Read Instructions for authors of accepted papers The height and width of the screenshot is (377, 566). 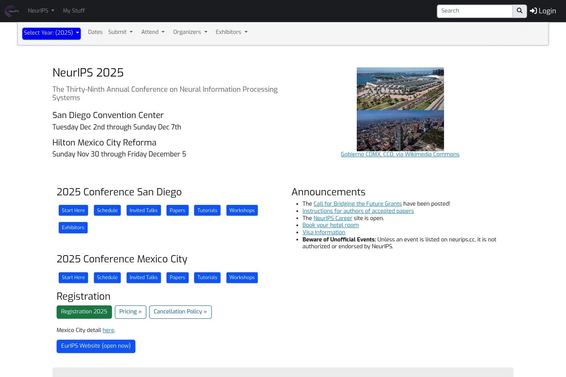click(x=358, y=211)
